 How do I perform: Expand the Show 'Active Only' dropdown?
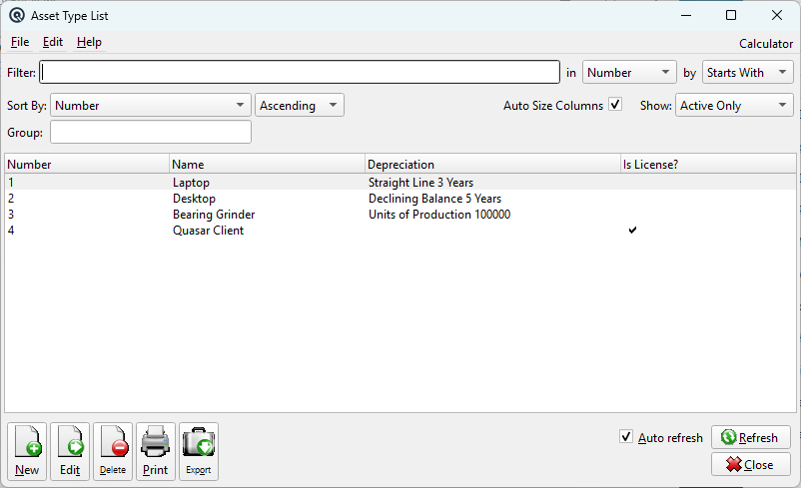734,105
